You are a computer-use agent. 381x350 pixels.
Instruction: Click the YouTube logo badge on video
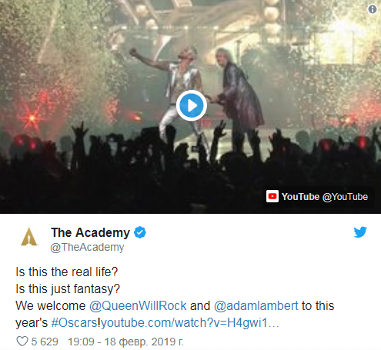tap(272, 196)
